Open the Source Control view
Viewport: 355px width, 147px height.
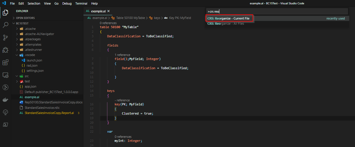5,38
